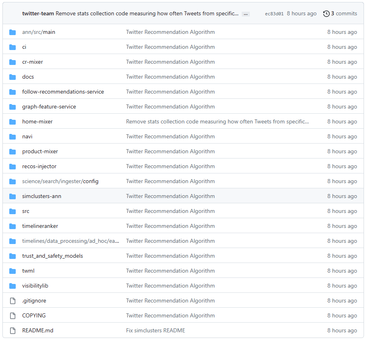
Task: Click the navi folder icon
Action: tap(13, 137)
